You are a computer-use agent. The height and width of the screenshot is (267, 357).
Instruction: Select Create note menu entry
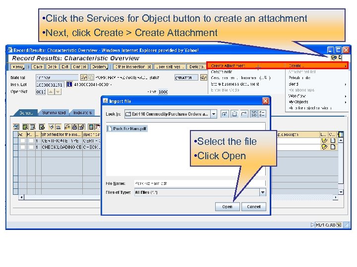tap(246, 72)
